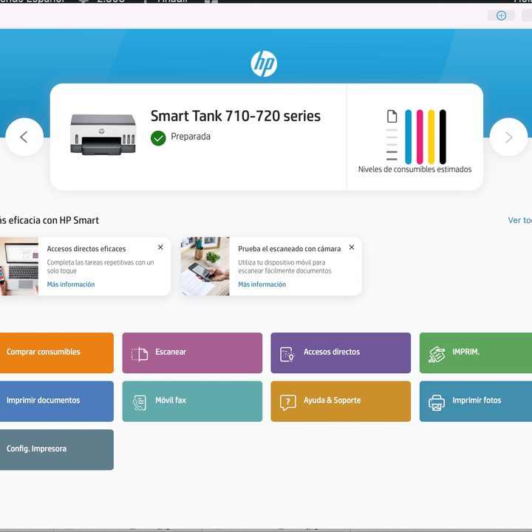The height and width of the screenshot is (532, 532).
Task: Click the Imprimir fotos printer icon
Action: [x=437, y=401]
